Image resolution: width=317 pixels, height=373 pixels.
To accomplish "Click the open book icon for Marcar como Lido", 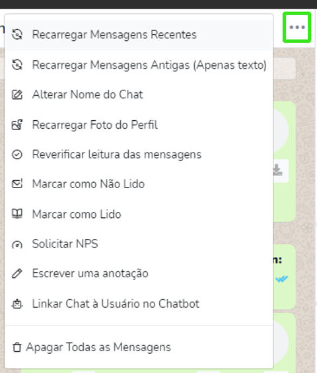I will pyautogui.click(x=17, y=214).
